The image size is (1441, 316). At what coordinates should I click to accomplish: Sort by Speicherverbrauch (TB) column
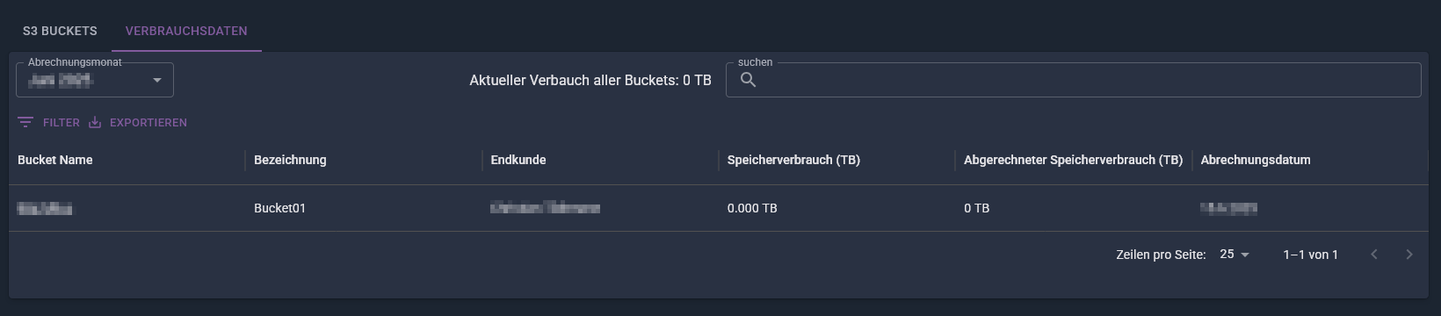pyautogui.click(x=793, y=160)
